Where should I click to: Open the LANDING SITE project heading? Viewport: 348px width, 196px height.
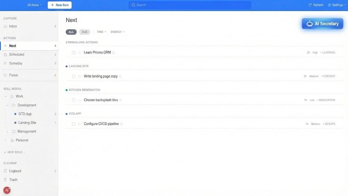79,66
